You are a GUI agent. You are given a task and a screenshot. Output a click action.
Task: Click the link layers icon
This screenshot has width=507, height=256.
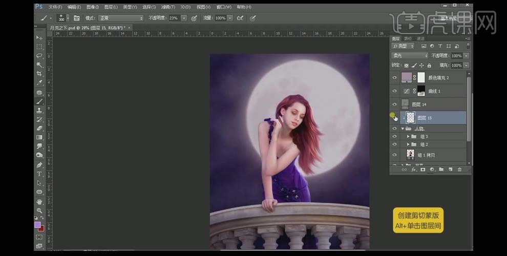[404, 169]
